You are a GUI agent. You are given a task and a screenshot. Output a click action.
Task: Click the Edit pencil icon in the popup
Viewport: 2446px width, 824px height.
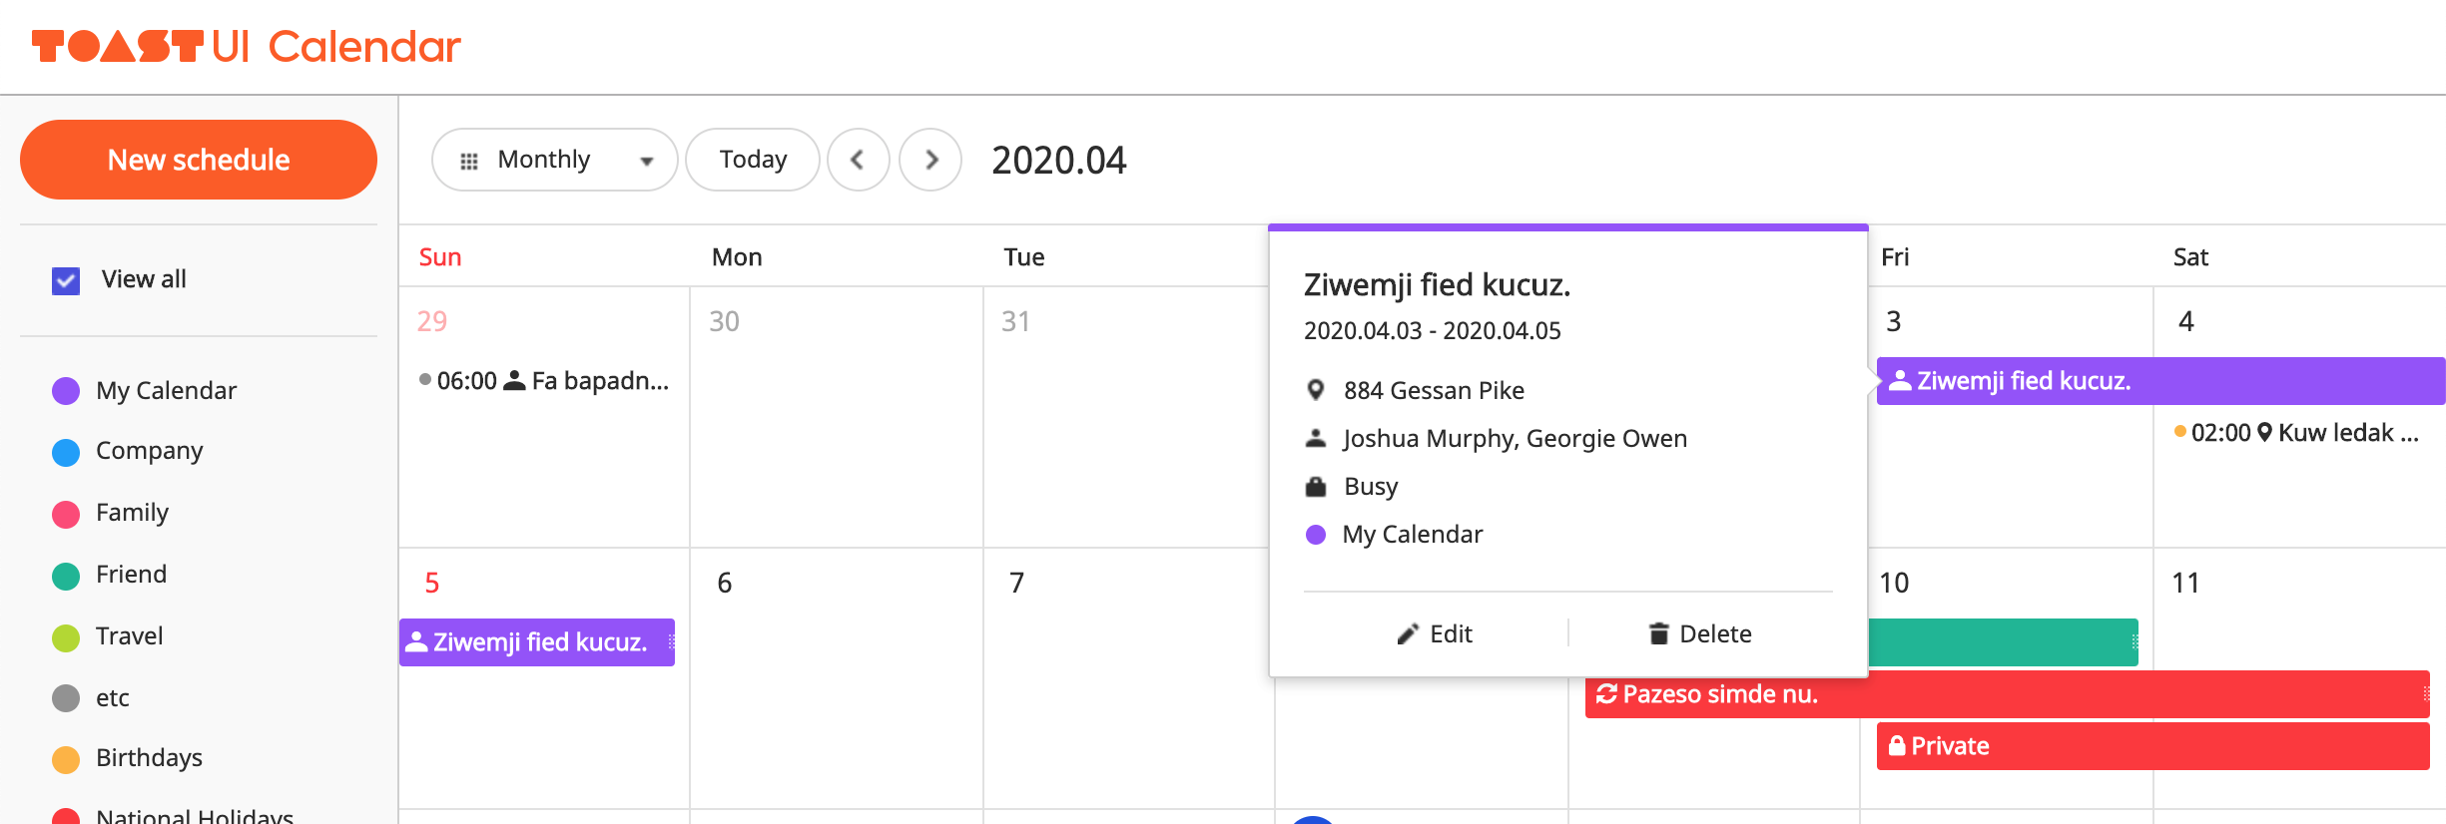click(1407, 633)
